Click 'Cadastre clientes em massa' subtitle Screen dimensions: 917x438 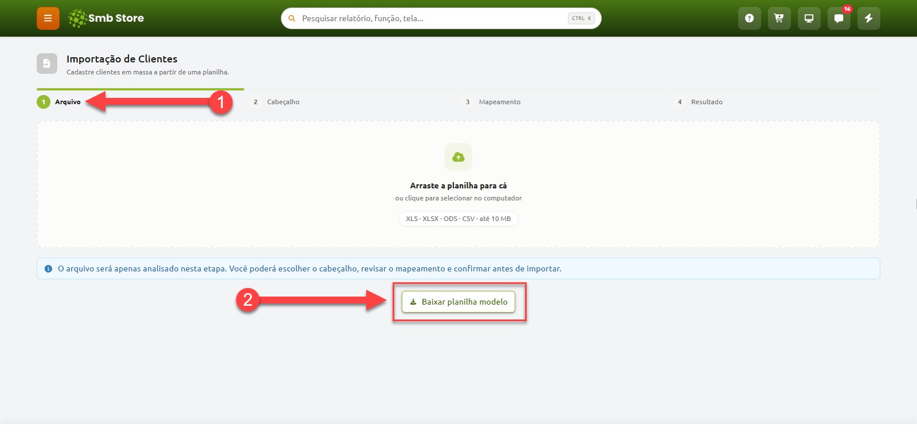tap(148, 72)
